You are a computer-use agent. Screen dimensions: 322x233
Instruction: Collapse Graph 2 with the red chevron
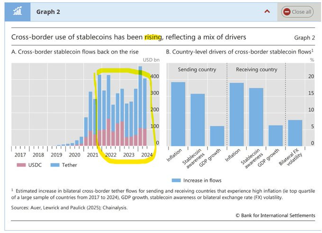pos(267,11)
